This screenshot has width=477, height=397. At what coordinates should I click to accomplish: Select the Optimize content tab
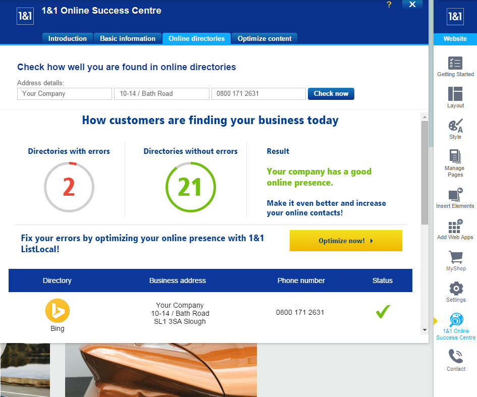264,38
